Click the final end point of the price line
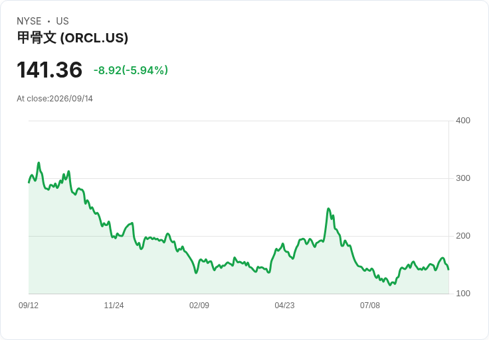This screenshot has height=340, width=489. tap(448, 269)
